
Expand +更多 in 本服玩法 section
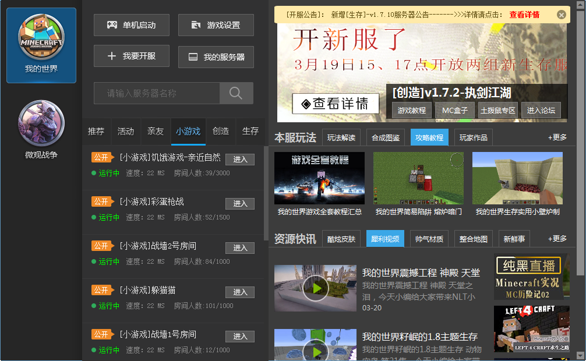[557, 137]
